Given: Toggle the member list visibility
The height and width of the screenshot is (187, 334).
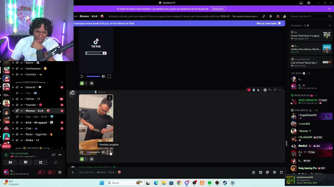Looking at the screenshot, I should click(285, 16).
